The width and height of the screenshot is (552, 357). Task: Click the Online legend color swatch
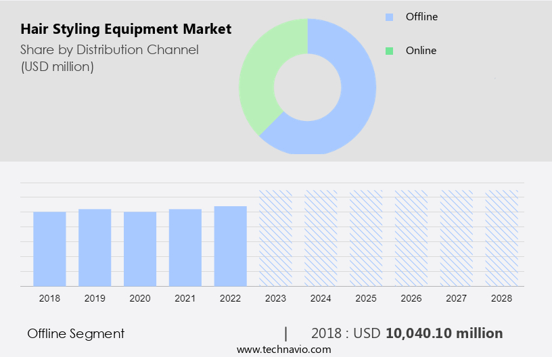click(389, 51)
